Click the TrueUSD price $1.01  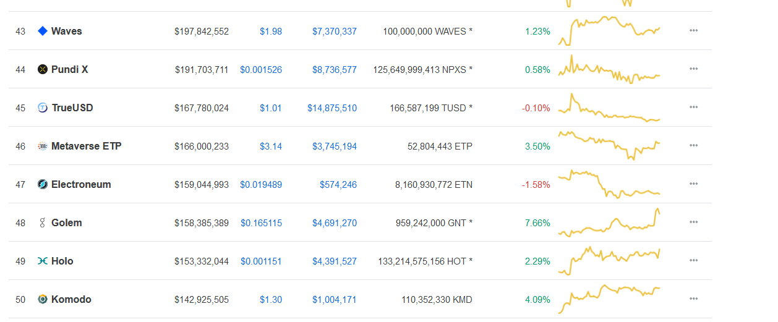pyautogui.click(x=271, y=108)
